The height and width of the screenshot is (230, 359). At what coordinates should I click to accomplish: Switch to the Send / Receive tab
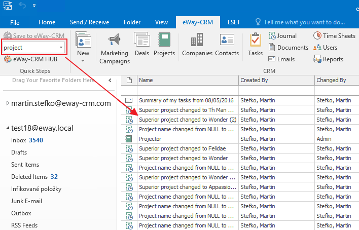[x=90, y=22]
